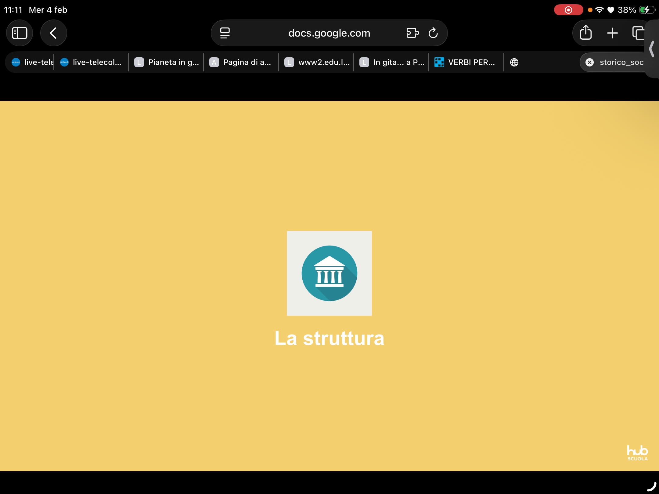Show the tab overview icon
Image resolution: width=659 pixels, height=494 pixels.
(638, 33)
